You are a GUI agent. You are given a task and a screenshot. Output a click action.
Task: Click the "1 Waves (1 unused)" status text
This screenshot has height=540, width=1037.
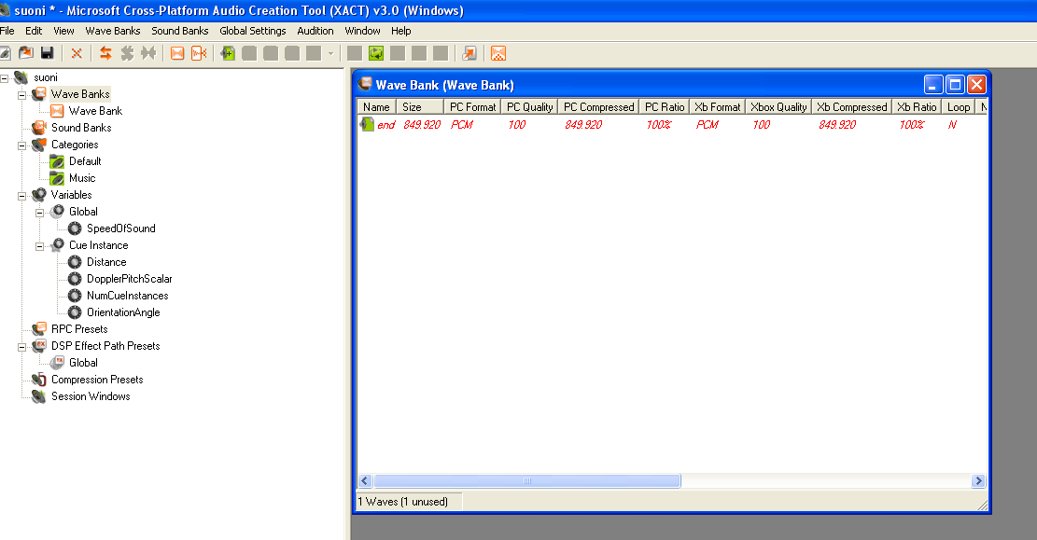point(403,502)
